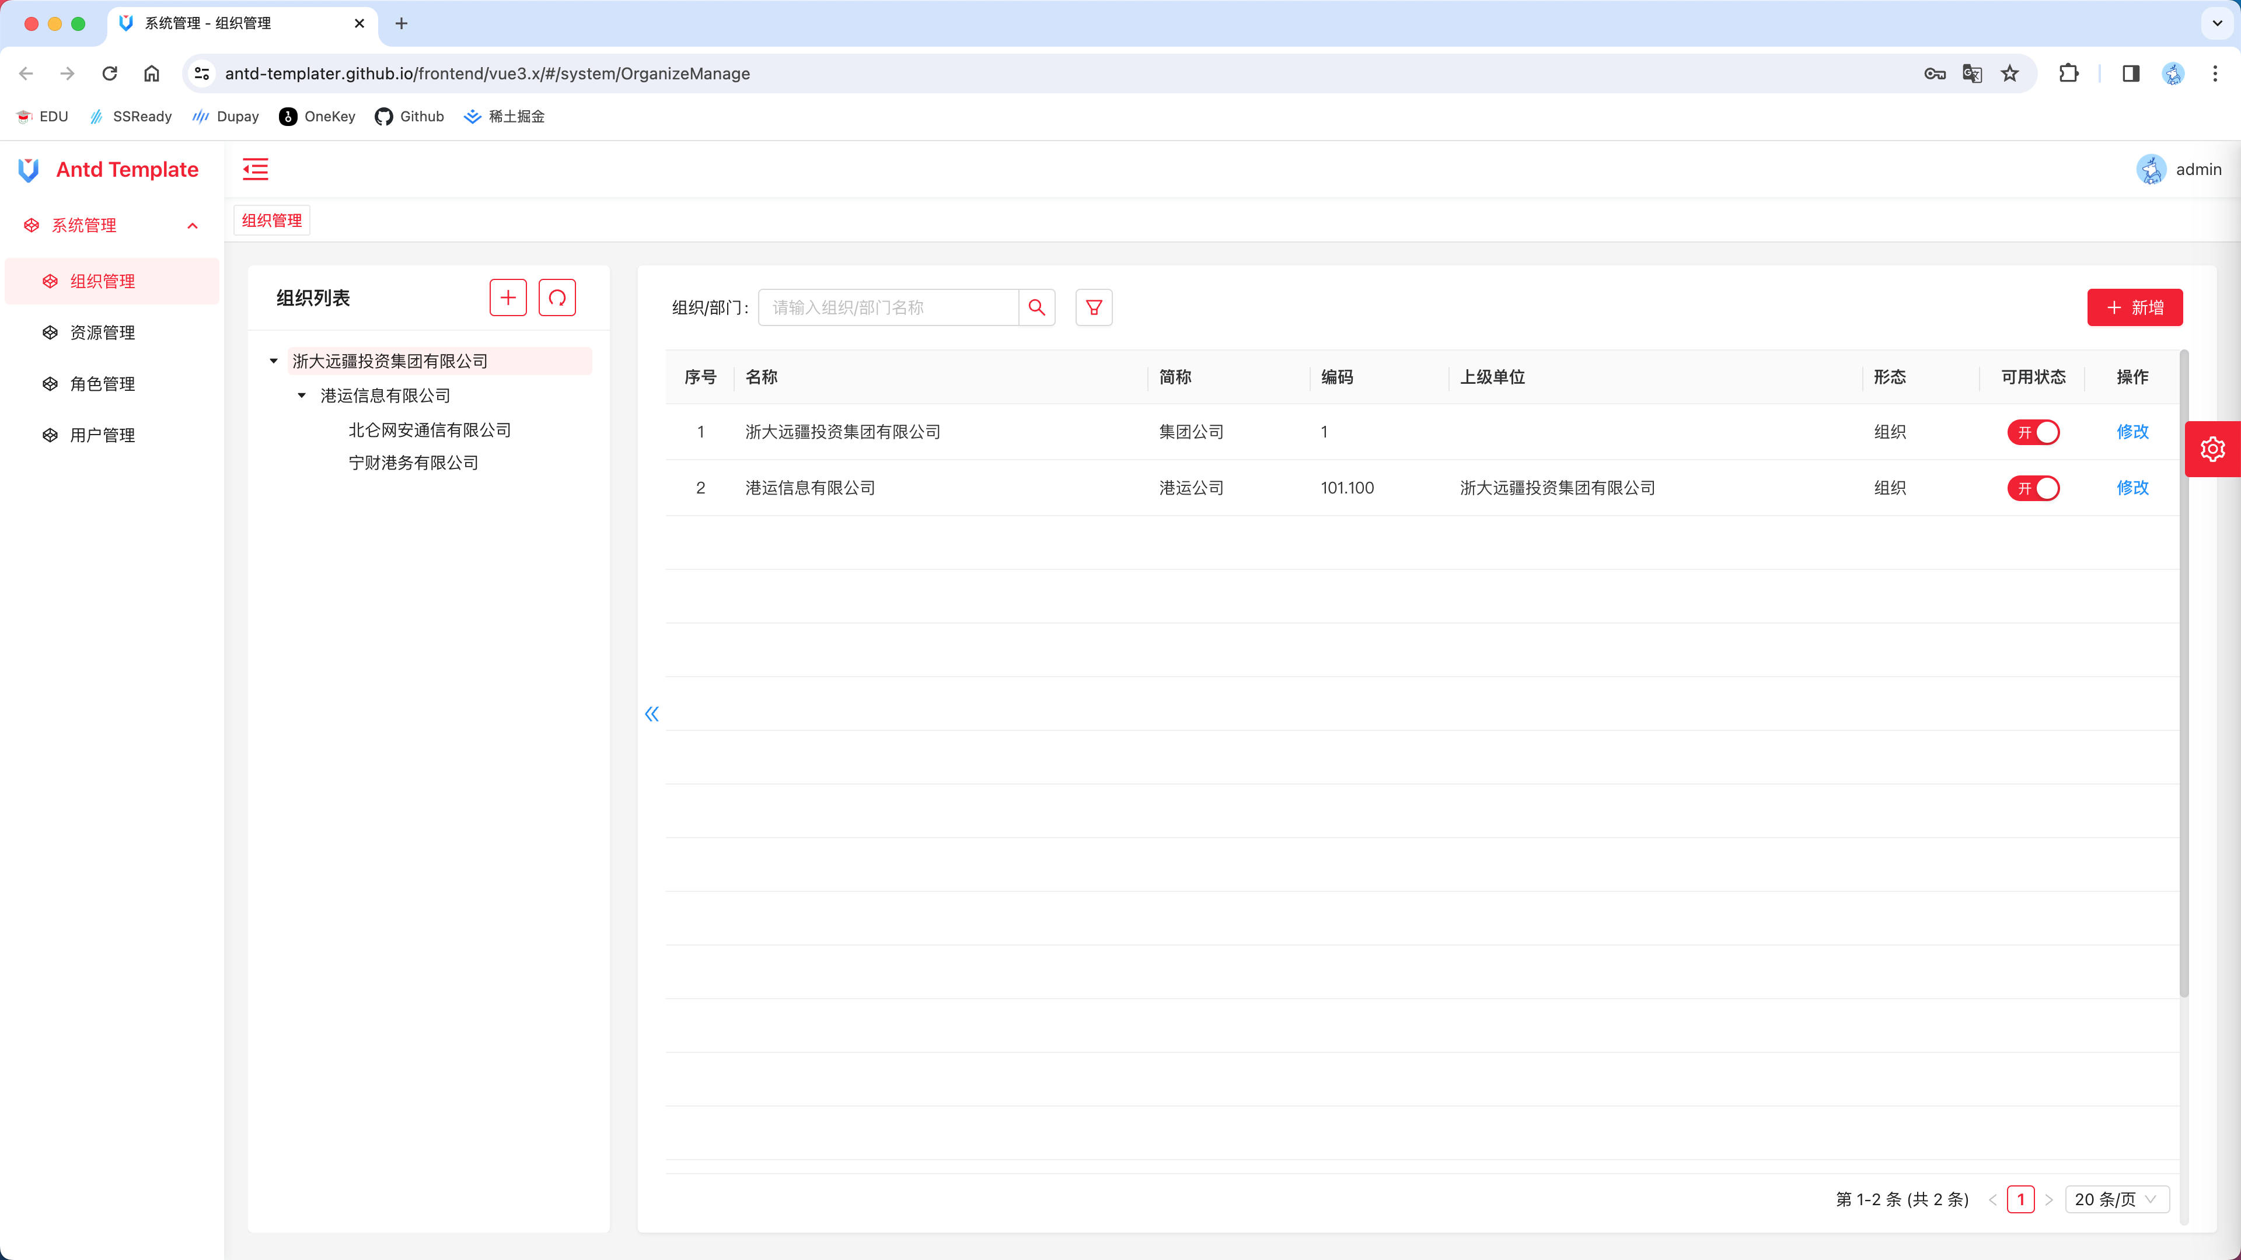Focus the 组织/部门 search input
Screen dimensions: 2241x1260
click(x=888, y=307)
